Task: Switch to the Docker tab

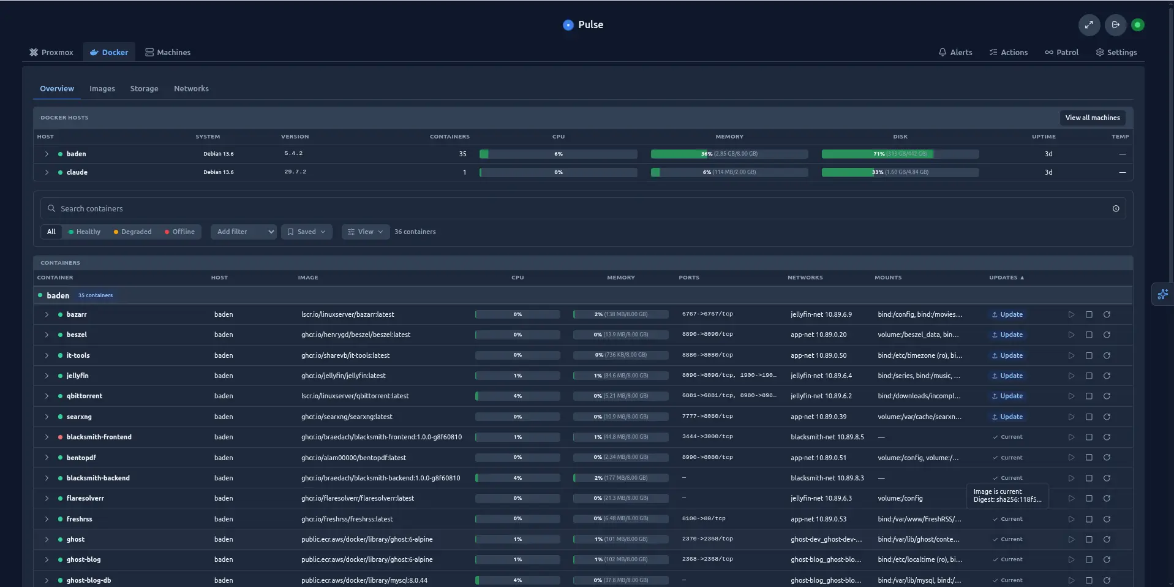Action: [x=109, y=53]
